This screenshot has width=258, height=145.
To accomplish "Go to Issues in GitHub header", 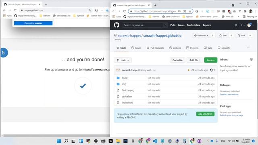I will [x=181, y=25].
